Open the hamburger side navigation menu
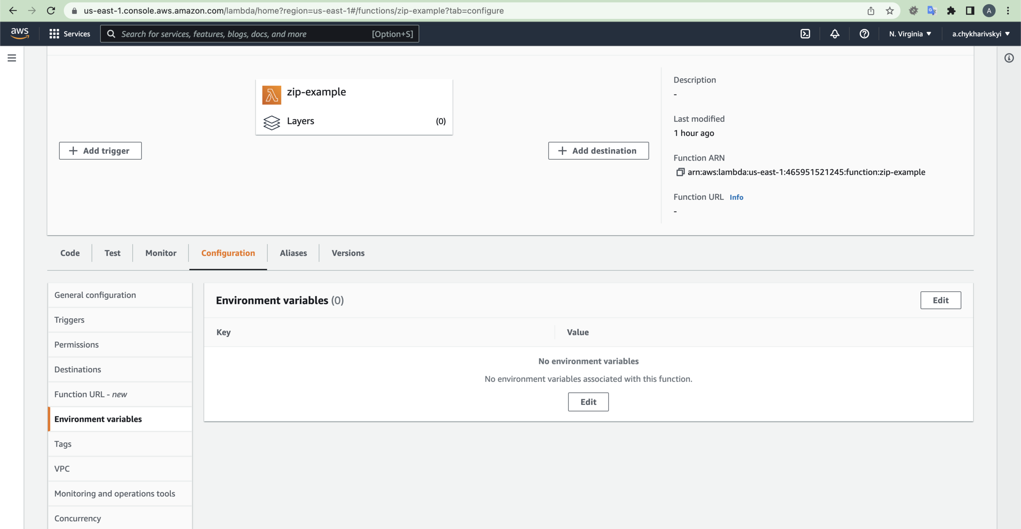The image size is (1021, 529). (12, 58)
